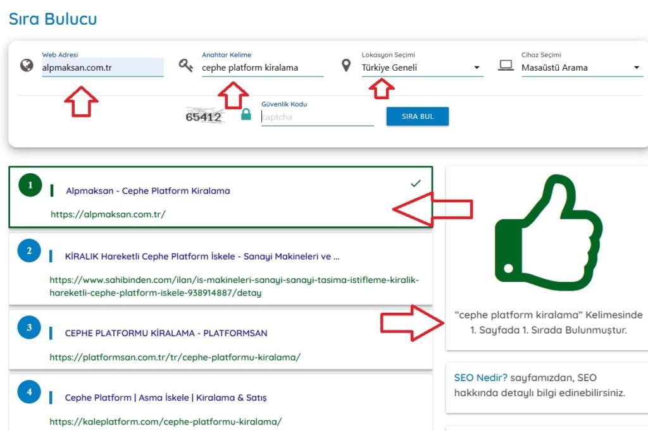The image size is (648, 431).
Task: Click the 65412 captcha image
Action: (204, 116)
